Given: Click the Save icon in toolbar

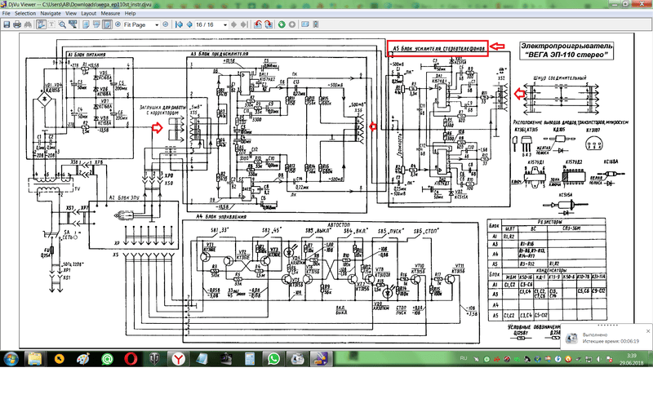Looking at the screenshot, I should click(x=7, y=24).
